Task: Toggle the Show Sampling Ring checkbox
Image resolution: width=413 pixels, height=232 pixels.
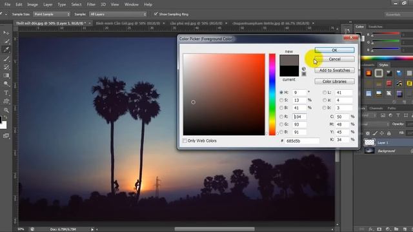Action: tap(156, 14)
